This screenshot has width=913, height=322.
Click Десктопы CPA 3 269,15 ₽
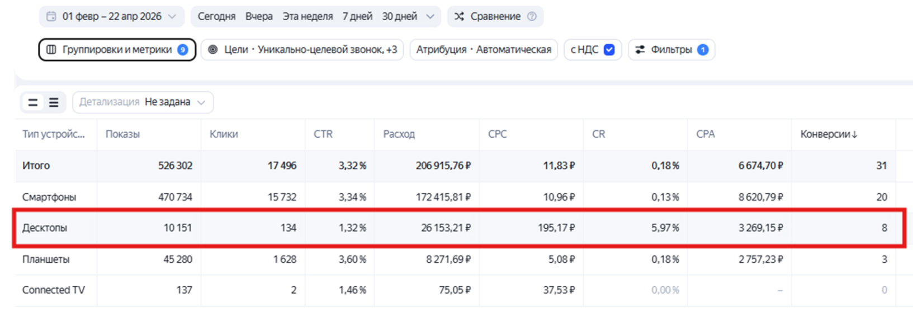pos(760,228)
